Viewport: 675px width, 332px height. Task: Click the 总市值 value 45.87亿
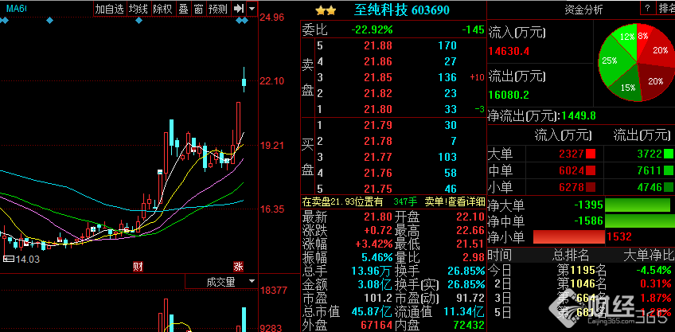(373, 311)
